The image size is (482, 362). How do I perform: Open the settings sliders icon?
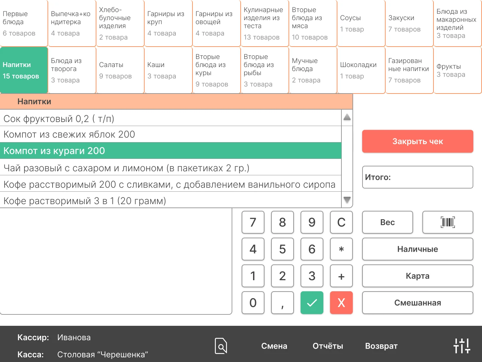[462, 346]
